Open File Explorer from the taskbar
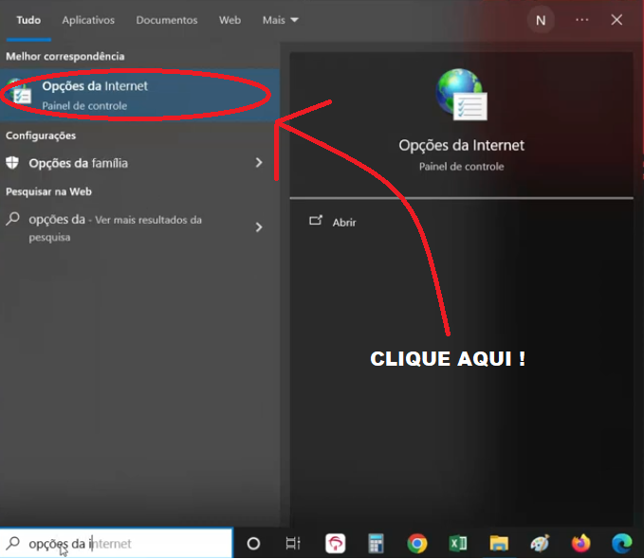 [499, 544]
